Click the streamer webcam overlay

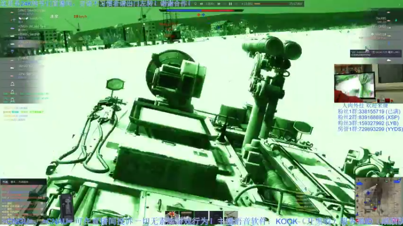[369, 83]
